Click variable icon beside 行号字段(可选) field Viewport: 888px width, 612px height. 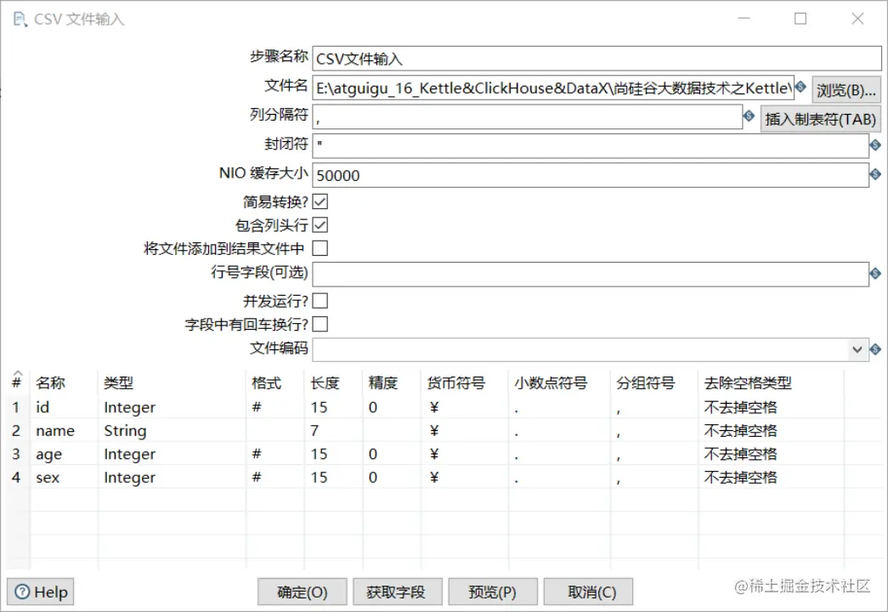pos(875,274)
